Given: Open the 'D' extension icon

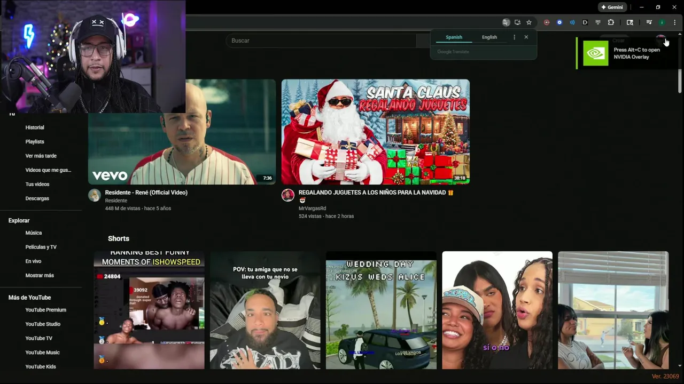Looking at the screenshot, I should (x=585, y=22).
